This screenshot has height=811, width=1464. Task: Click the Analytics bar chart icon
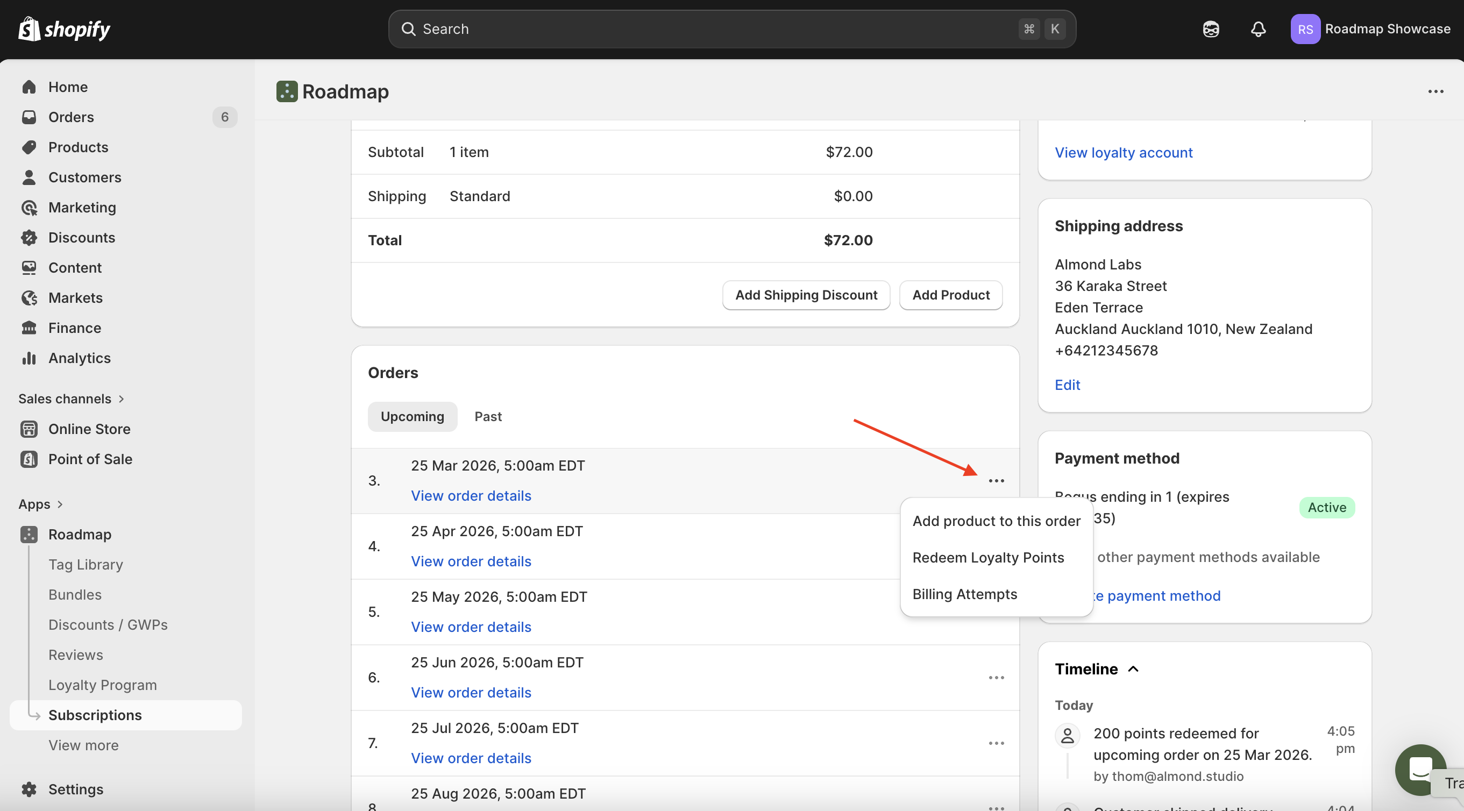(29, 358)
